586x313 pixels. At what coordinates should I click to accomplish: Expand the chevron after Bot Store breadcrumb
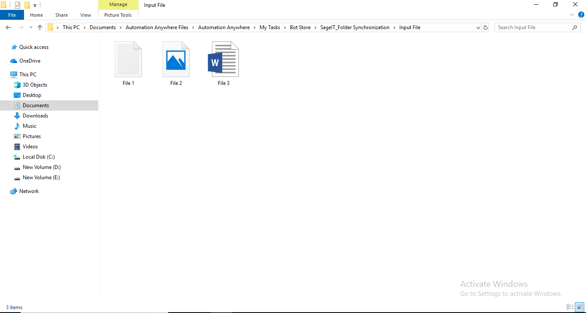click(315, 27)
